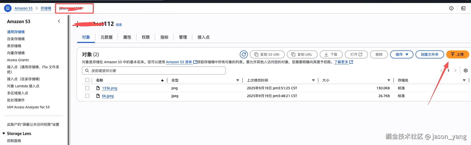Open the 了解更多 link
The height and width of the screenshot is (145, 471).
click(x=341, y=62)
